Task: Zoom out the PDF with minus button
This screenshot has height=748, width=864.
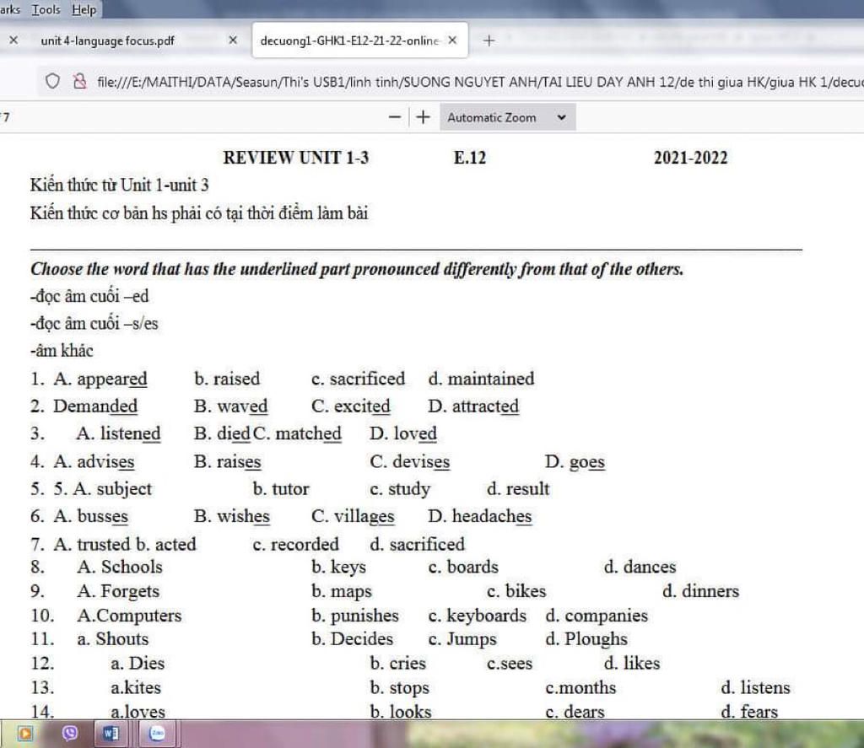Action: (x=395, y=116)
